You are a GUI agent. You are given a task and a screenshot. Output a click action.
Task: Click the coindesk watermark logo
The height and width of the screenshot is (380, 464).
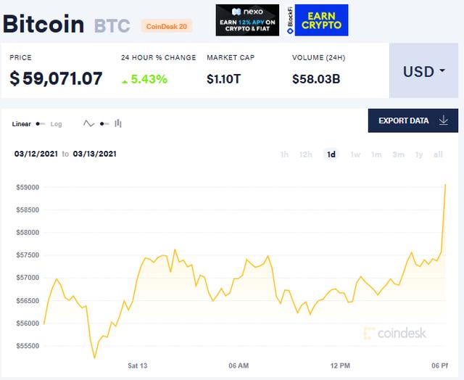tap(395, 334)
